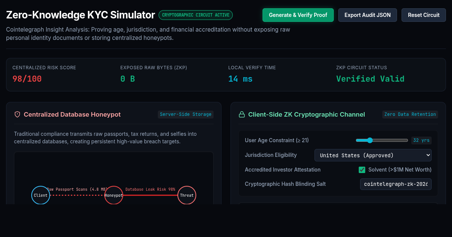Open the Jurisdiction Eligibility dropdown
The width and height of the screenshot is (452, 237).
click(x=373, y=155)
